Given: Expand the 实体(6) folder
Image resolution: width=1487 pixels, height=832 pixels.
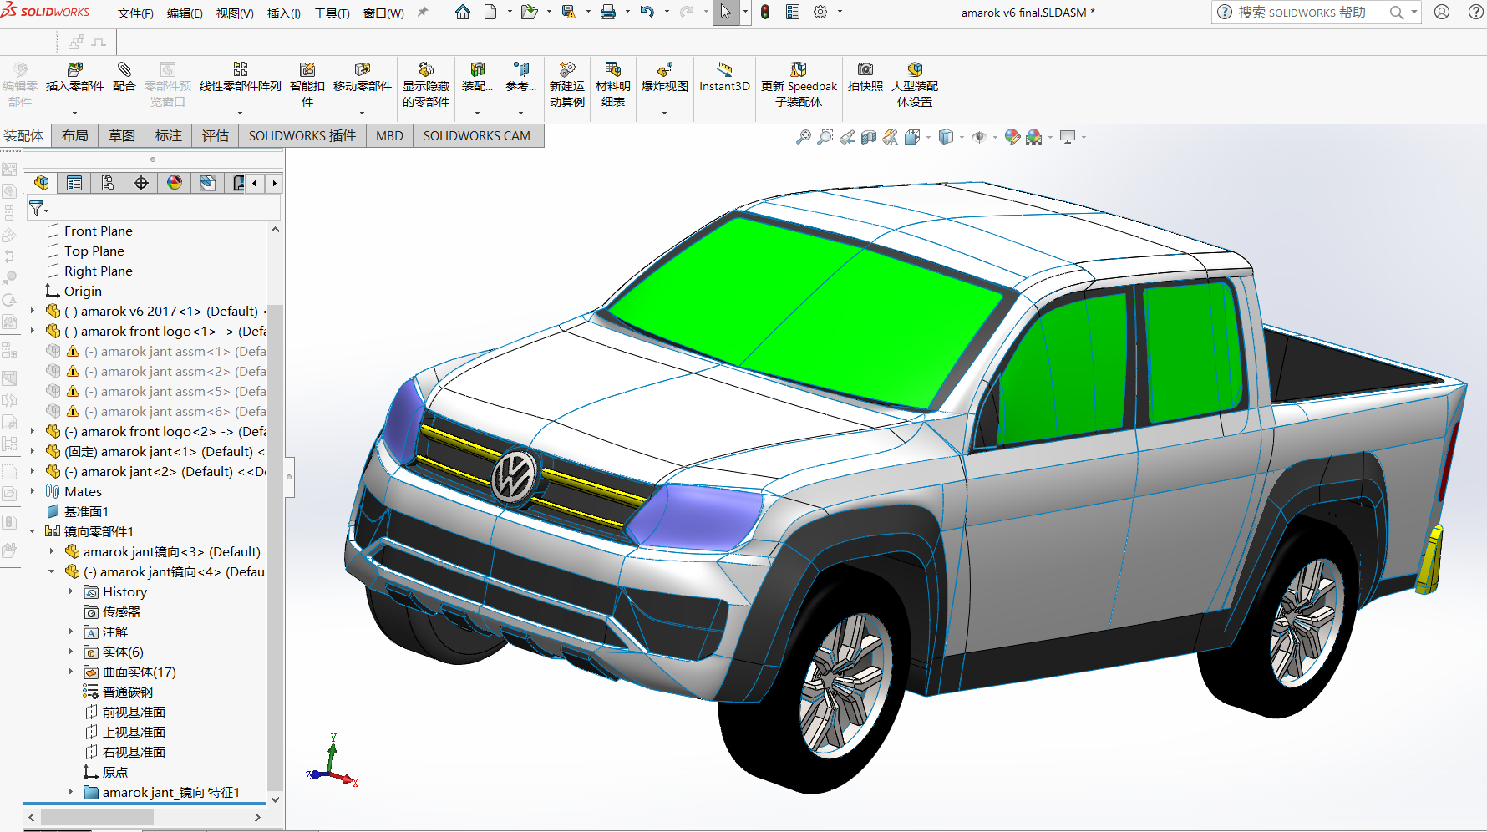Looking at the screenshot, I should 71,652.
